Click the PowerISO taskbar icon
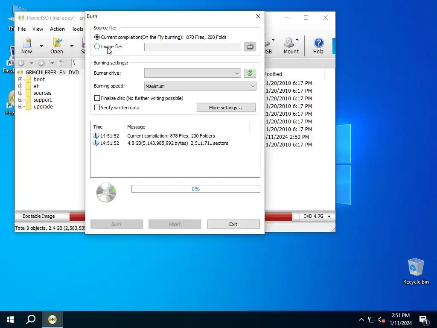437x328 pixels. coord(52,319)
